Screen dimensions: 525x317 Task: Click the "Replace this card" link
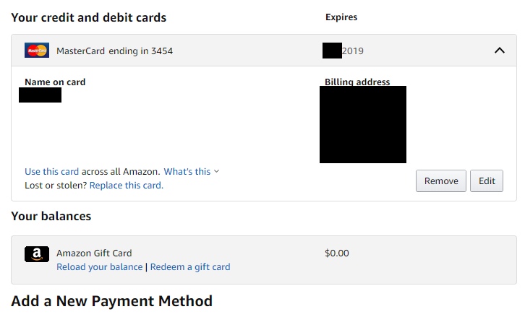coord(126,185)
